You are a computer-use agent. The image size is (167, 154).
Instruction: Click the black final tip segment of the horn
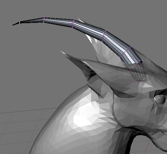click(16, 24)
